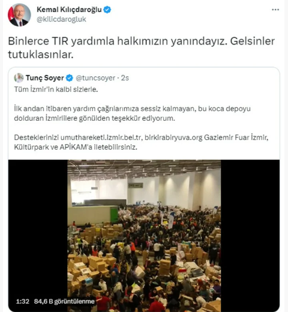Click the 'Tüm İzmir'in kalbi sizlerle' line

[56, 90]
